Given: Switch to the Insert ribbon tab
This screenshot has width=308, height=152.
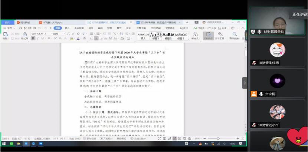Looking at the screenshot, I should (67, 28).
